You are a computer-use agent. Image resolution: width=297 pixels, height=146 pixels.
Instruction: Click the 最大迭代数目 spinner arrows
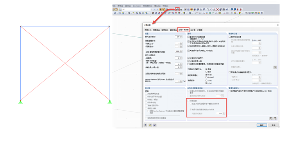point(181,37)
